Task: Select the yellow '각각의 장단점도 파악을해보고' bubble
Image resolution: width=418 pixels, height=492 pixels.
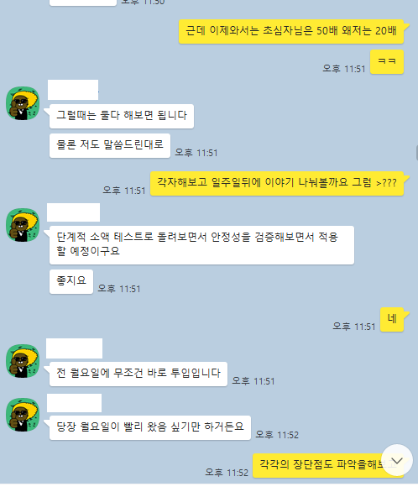Action: tap(328, 465)
